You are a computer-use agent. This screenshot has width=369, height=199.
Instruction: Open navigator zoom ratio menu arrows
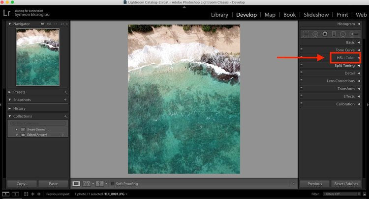[67, 24]
